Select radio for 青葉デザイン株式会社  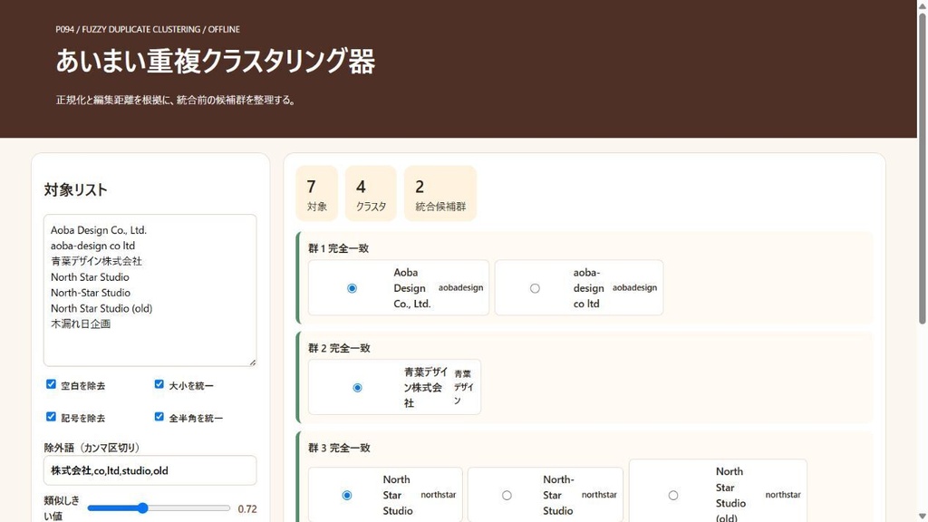[x=357, y=388]
